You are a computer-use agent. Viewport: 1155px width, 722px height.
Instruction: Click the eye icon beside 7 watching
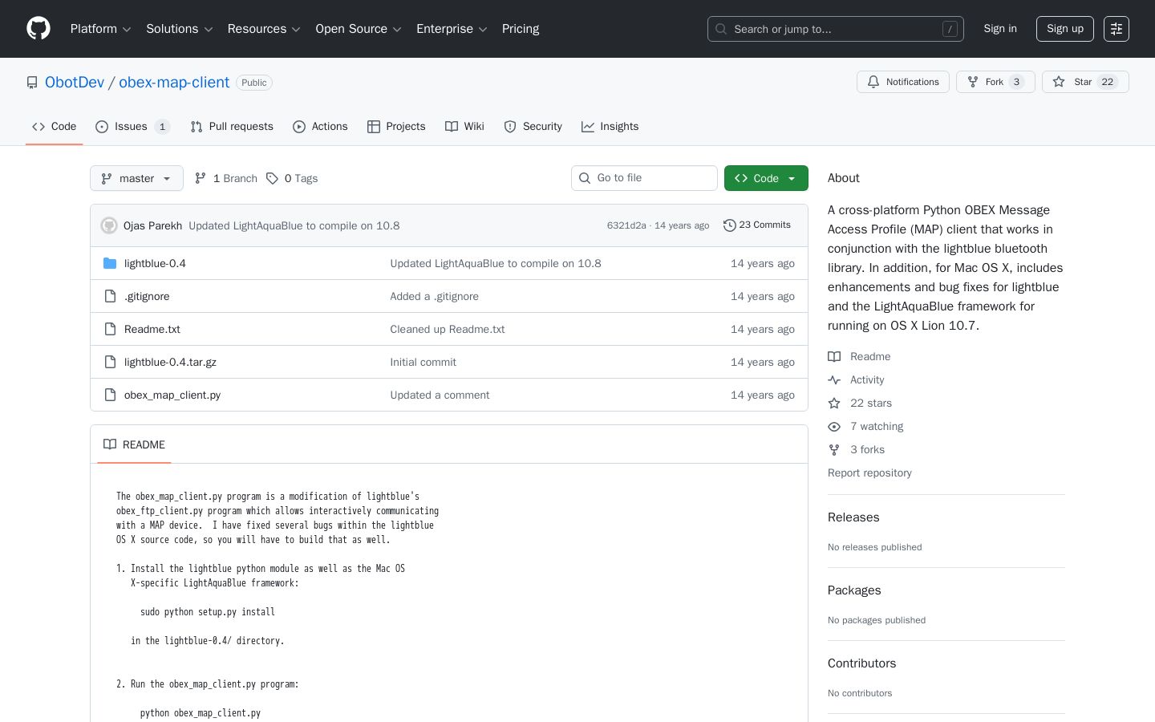tap(834, 426)
